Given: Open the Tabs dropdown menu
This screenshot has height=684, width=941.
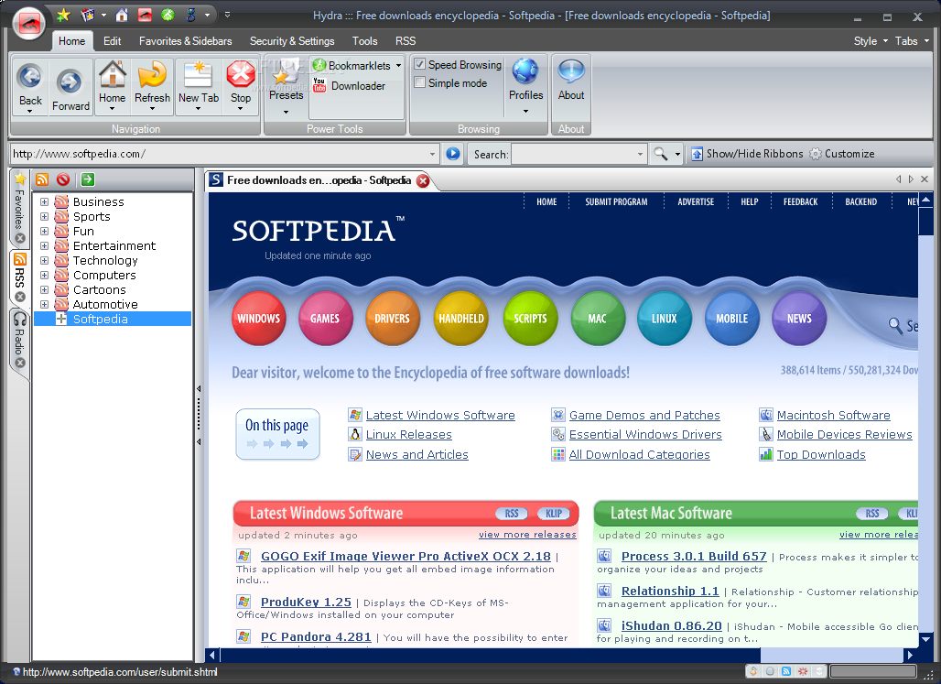Looking at the screenshot, I should tap(912, 41).
